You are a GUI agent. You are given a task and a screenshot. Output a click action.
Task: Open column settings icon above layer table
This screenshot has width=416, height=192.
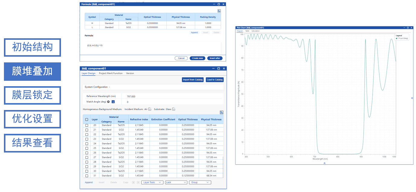[222, 112]
